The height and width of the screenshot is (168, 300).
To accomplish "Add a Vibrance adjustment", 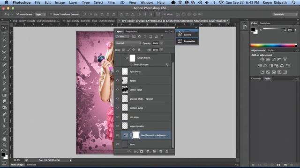I will click(285, 59).
